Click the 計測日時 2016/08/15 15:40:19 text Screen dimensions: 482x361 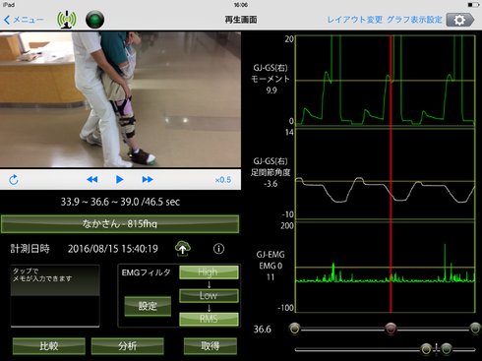click(x=85, y=249)
